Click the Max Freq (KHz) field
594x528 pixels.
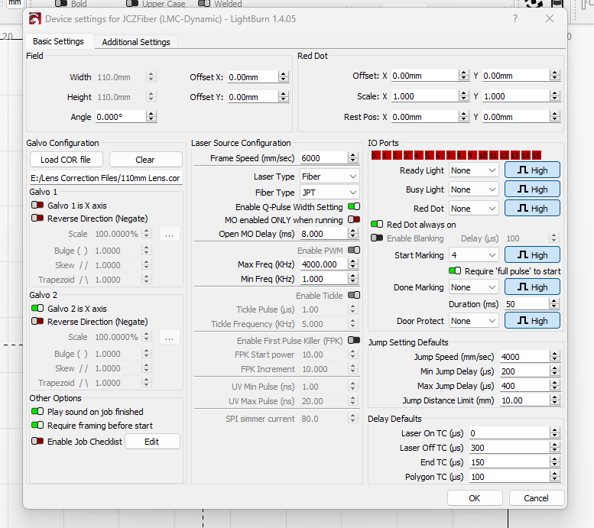point(324,264)
